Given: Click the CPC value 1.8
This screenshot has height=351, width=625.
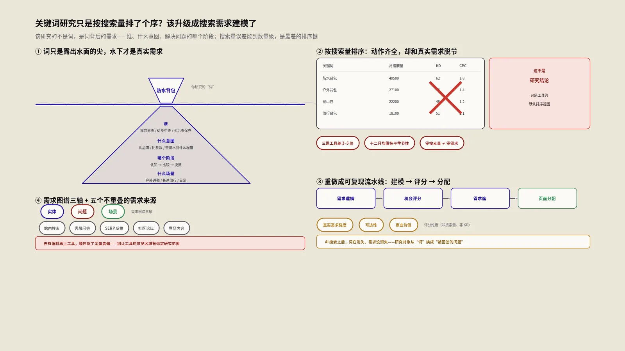Looking at the screenshot, I should pos(462,78).
